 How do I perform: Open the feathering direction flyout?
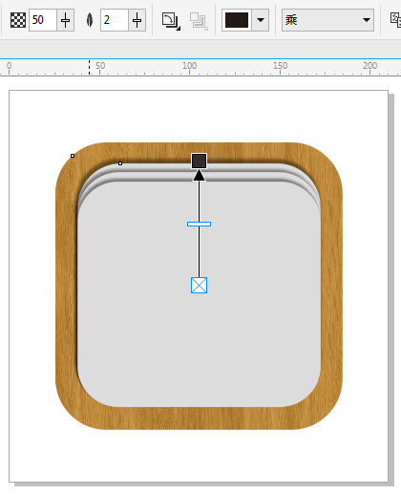[171, 21]
